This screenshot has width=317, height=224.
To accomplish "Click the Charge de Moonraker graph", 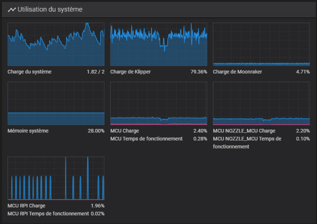I will [261, 44].
